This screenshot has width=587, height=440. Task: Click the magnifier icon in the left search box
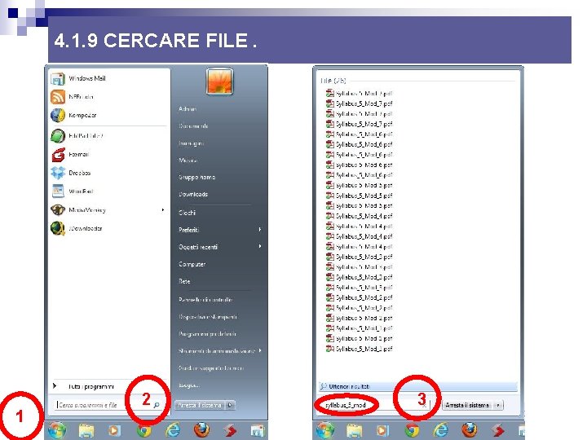tap(157, 405)
